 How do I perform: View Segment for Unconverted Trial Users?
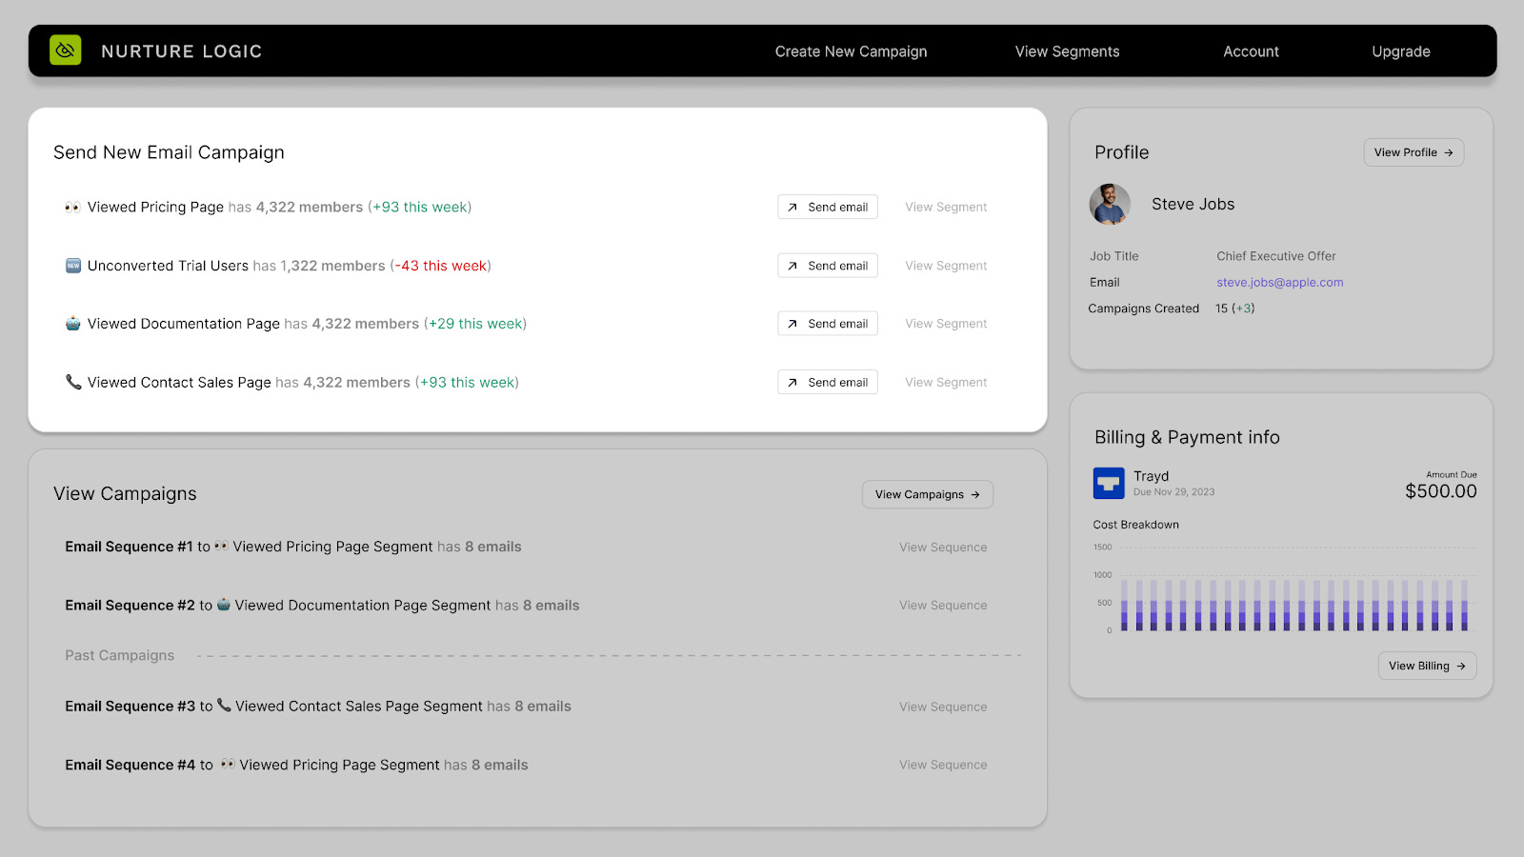pyautogui.click(x=946, y=266)
